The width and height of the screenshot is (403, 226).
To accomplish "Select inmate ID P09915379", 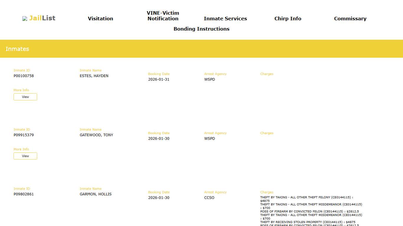I will (24, 135).
